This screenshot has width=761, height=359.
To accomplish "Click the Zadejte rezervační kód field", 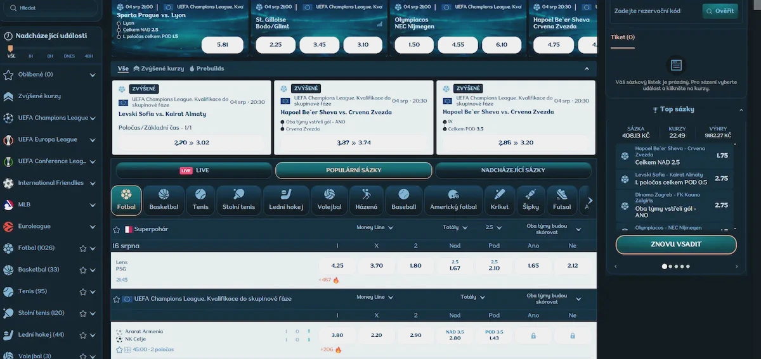I will point(655,11).
